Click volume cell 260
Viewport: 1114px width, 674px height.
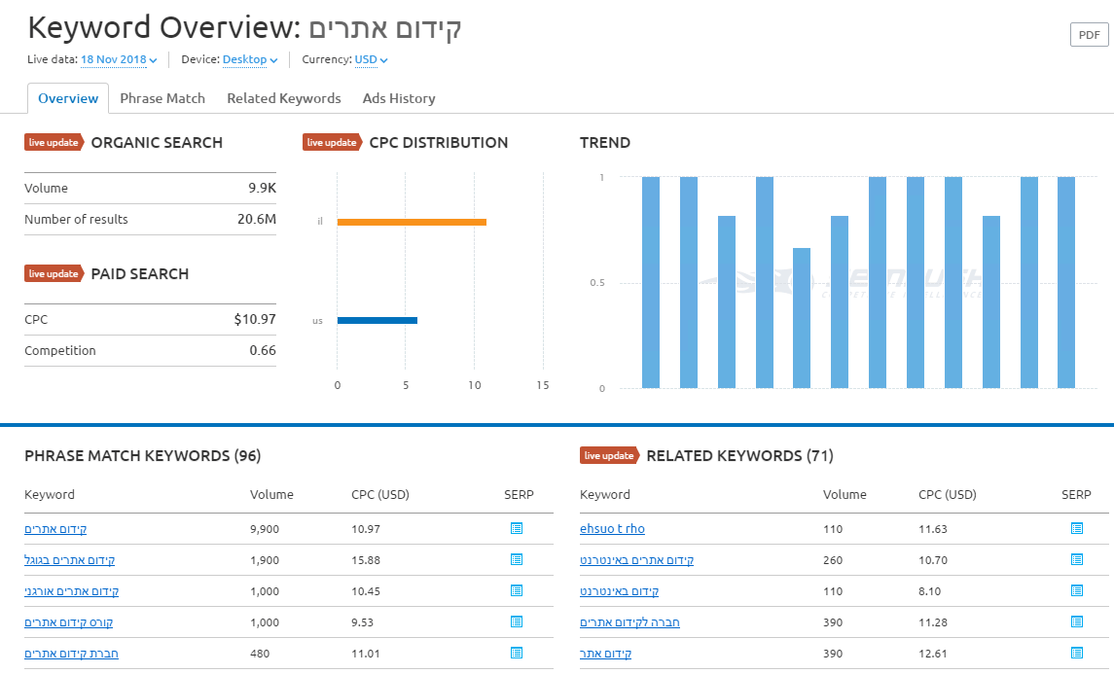tap(833, 560)
